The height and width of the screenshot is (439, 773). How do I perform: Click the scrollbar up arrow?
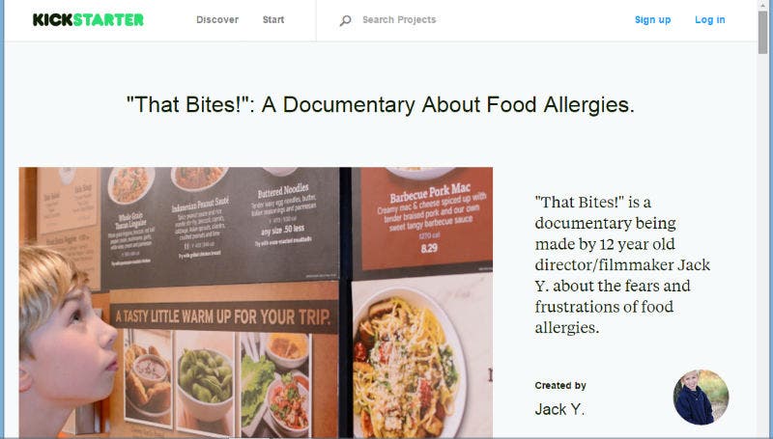[x=762, y=4]
